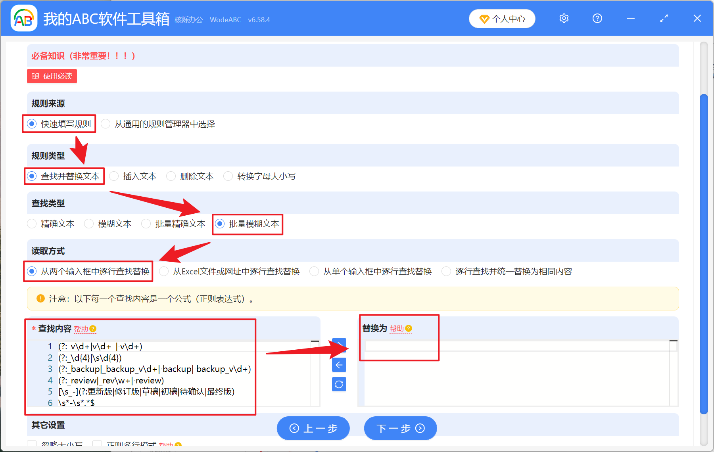This screenshot has width=714, height=452.
Task: Click the orange warning icon in the notice bar
Action: tap(40, 299)
